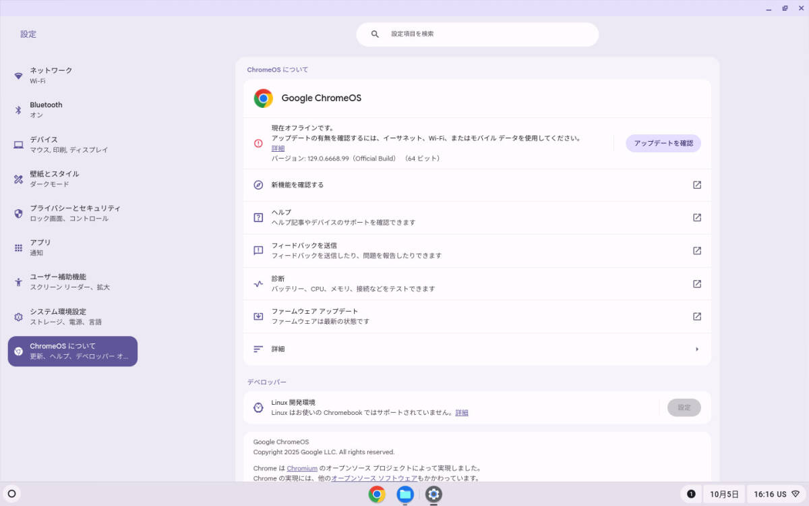The image size is (809, 506).
Task: Open the Settings gear on the shelf
Action: pyautogui.click(x=433, y=494)
